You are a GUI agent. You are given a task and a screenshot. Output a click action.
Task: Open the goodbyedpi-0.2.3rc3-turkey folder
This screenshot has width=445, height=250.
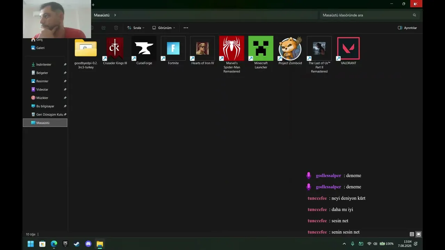[x=86, y=52]
